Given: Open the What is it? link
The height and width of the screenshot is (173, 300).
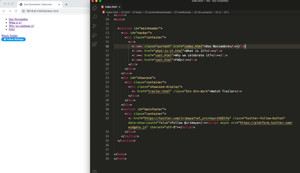Looking at the screenshot, I should 15,23.
